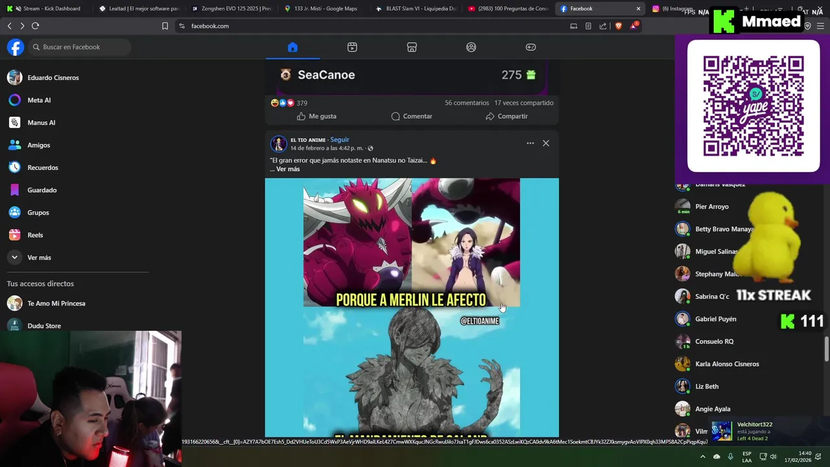Reload the Facebook page
This screenshot has height=467, width=830.
tap(35, 26)
